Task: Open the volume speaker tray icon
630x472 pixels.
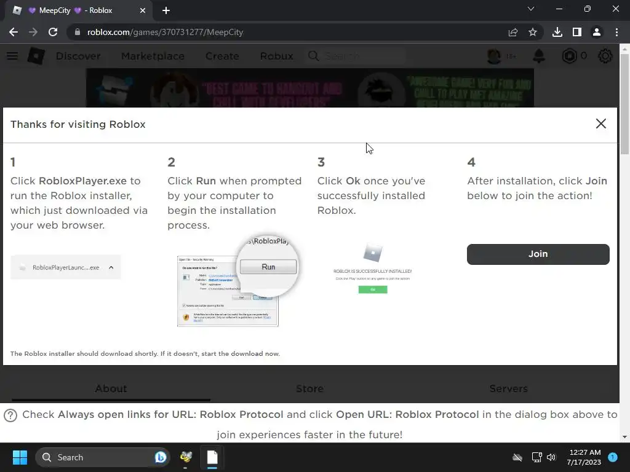Action: (x=551, y=457)
